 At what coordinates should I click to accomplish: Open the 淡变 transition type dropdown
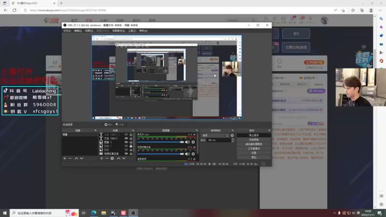(215, 136)
